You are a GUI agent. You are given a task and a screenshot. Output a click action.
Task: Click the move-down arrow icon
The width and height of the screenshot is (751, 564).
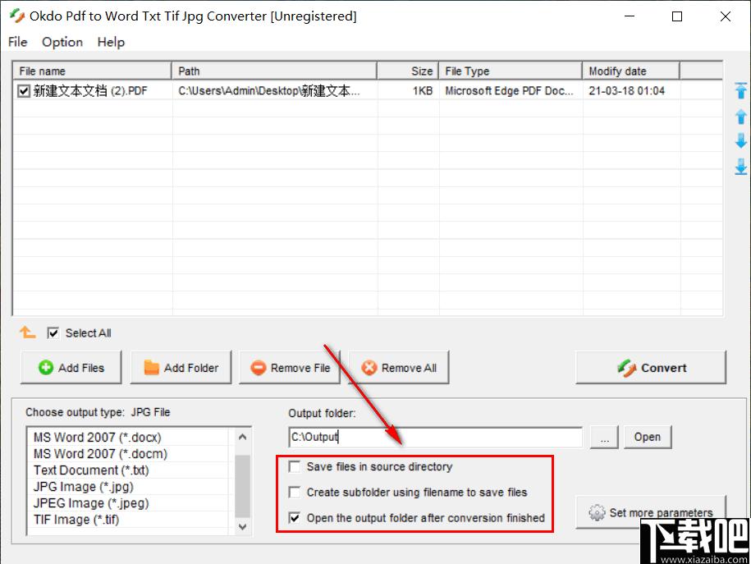tap(740, 141)
